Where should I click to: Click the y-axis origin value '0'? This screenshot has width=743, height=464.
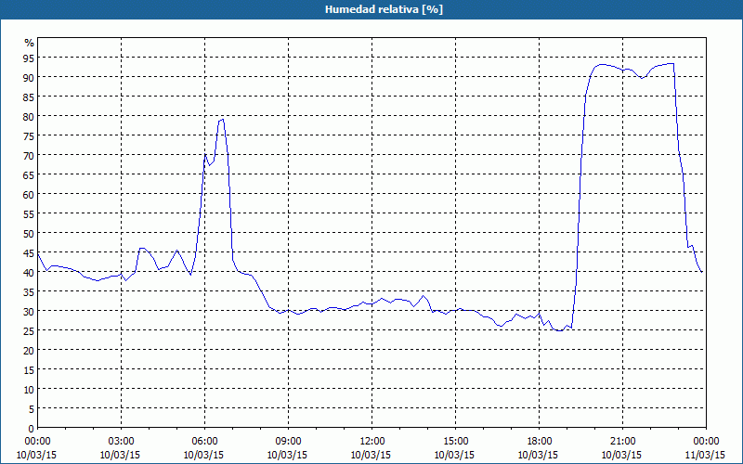[x=32, y=429]
